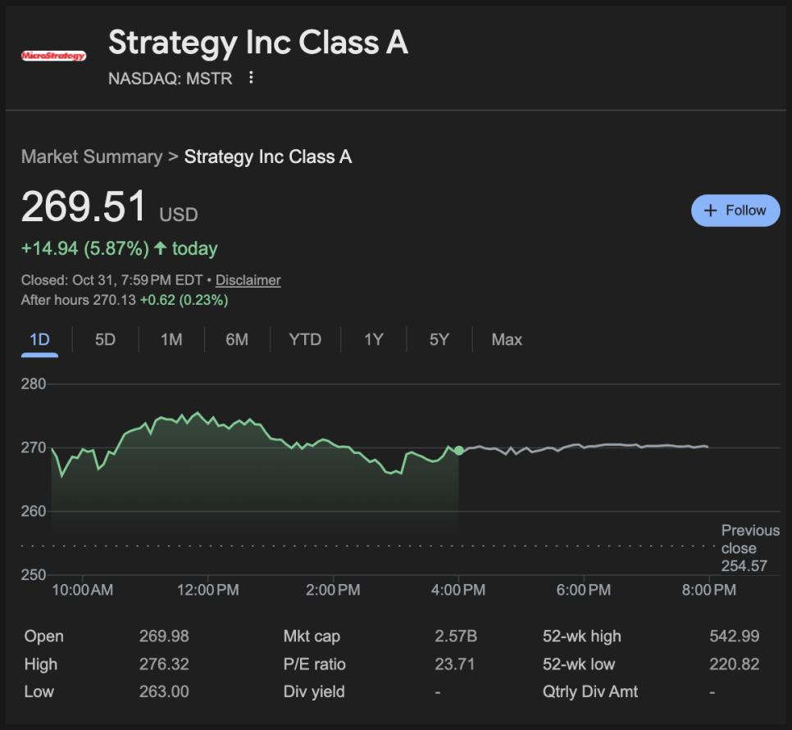Select the 1D chart range tab
This screenshot has width=792, height=730.
coord(39,340)
